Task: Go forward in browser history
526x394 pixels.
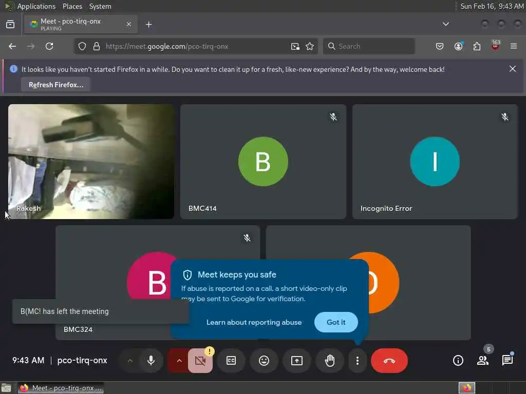Action: [31, 46]
